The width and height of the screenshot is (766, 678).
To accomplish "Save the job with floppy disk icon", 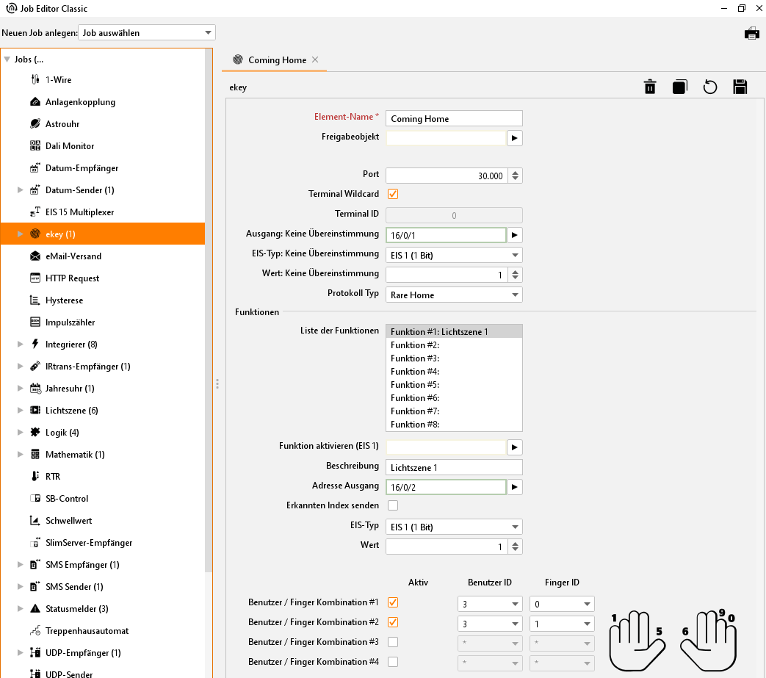I will 740,87.
